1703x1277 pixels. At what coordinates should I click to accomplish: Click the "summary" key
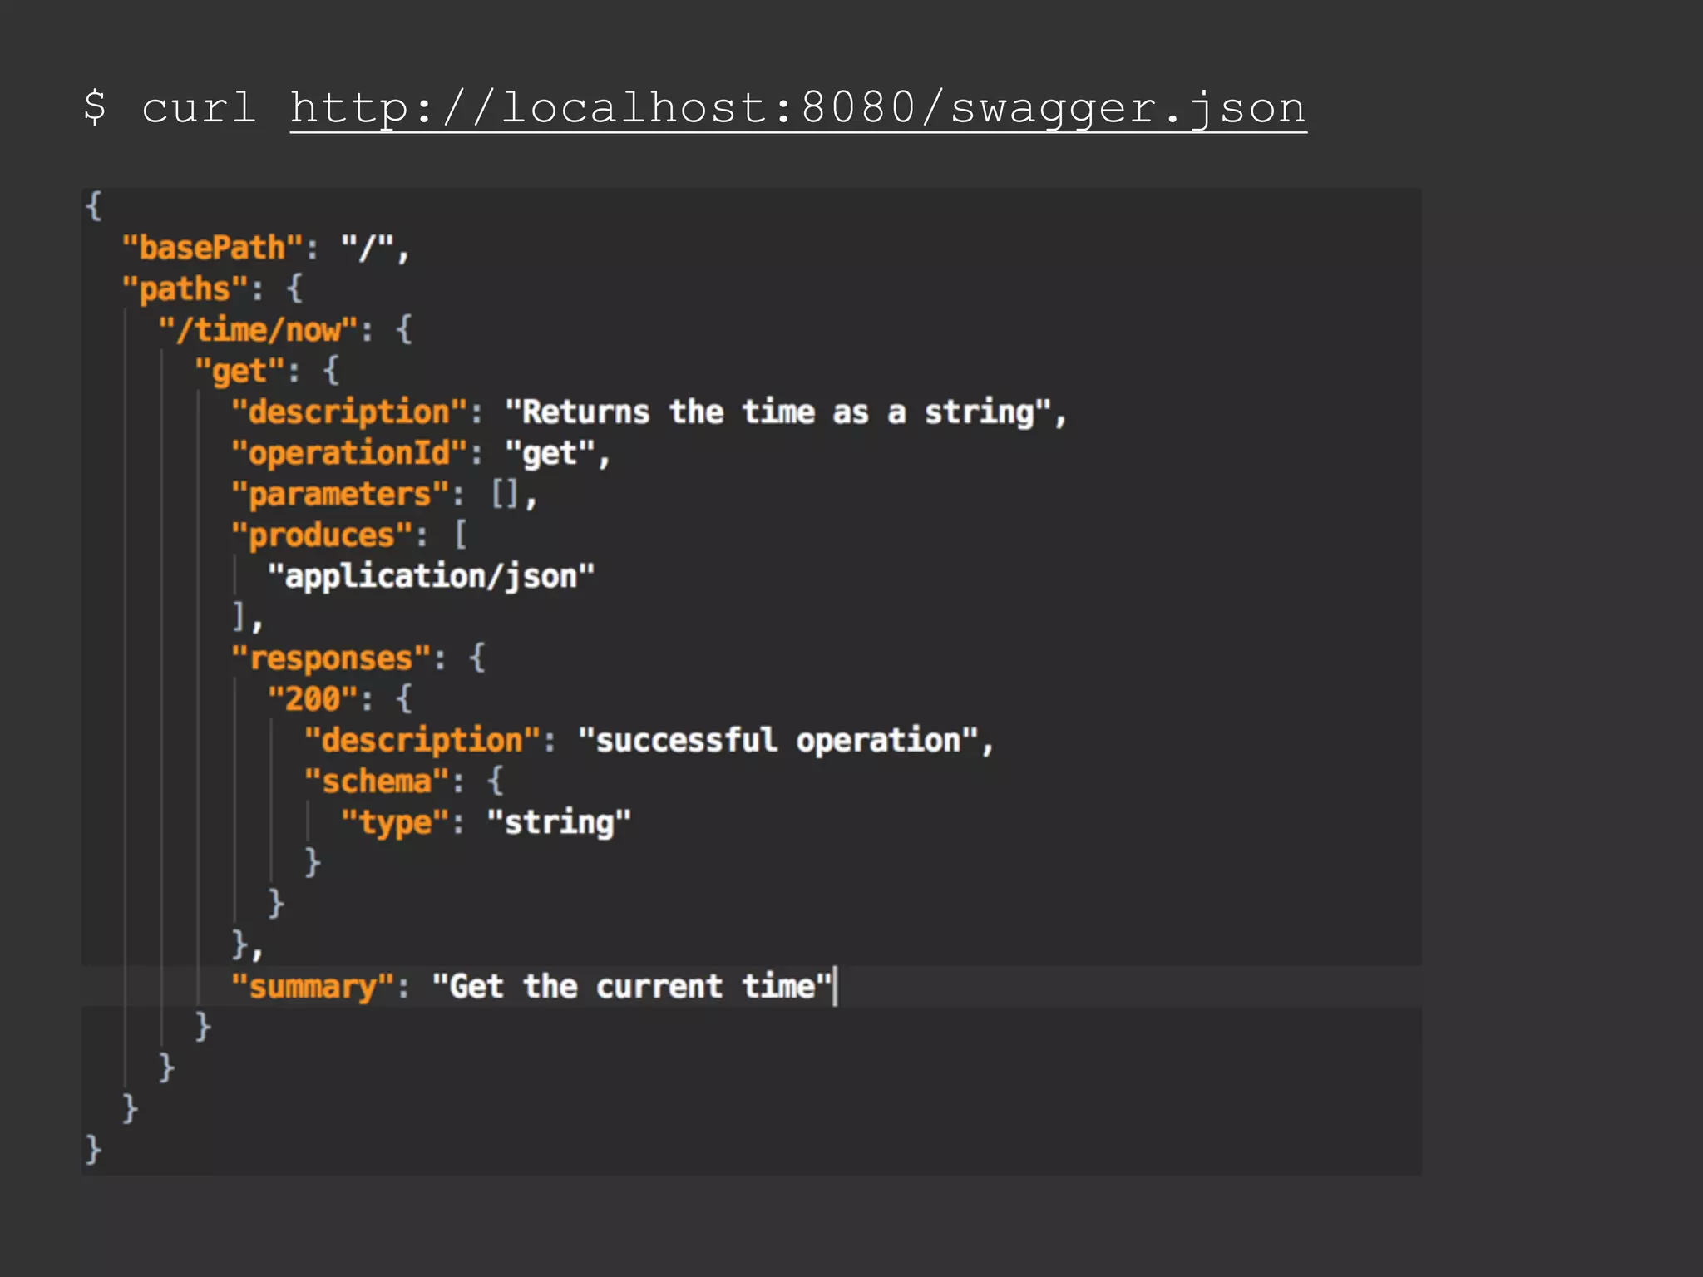(x=313, y=987)
